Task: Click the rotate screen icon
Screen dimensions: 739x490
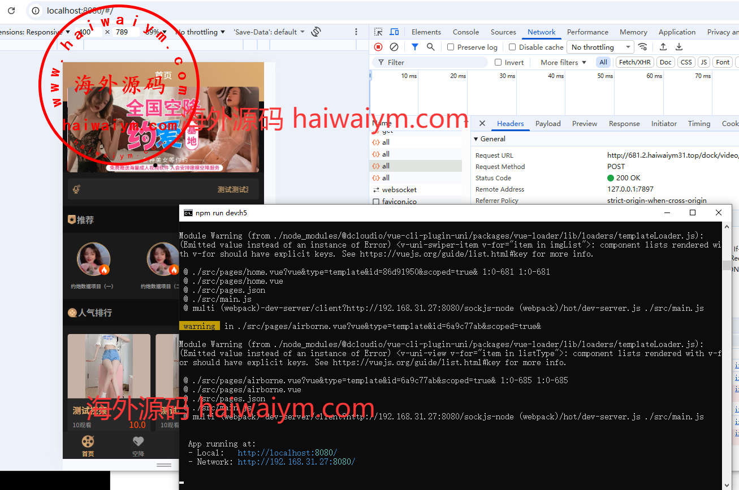Action: pyautogui.click(x=316, y=32)
